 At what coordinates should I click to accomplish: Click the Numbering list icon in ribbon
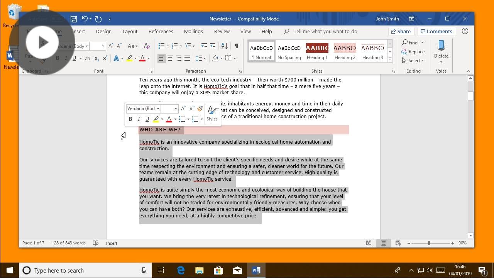pyautogui.click(x=174, y=46)
